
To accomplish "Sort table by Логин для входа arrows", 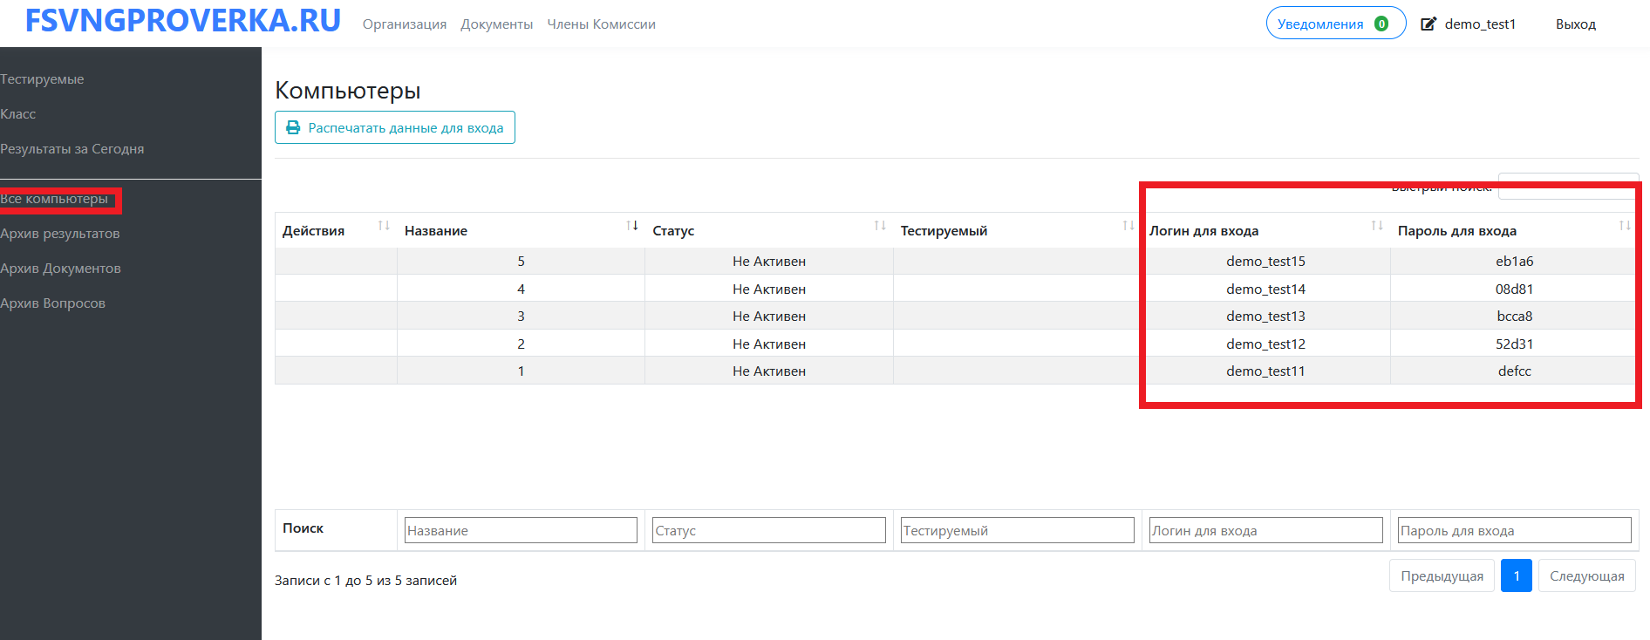I will point(1376,226).
